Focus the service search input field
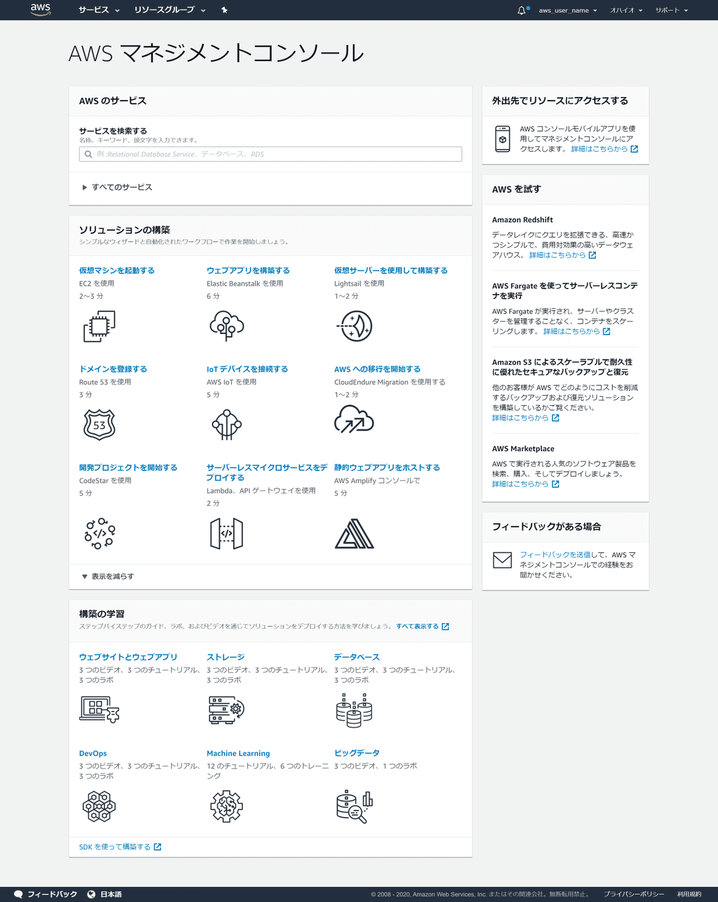Viewport: 718px width, 902px height. (270, 154)
